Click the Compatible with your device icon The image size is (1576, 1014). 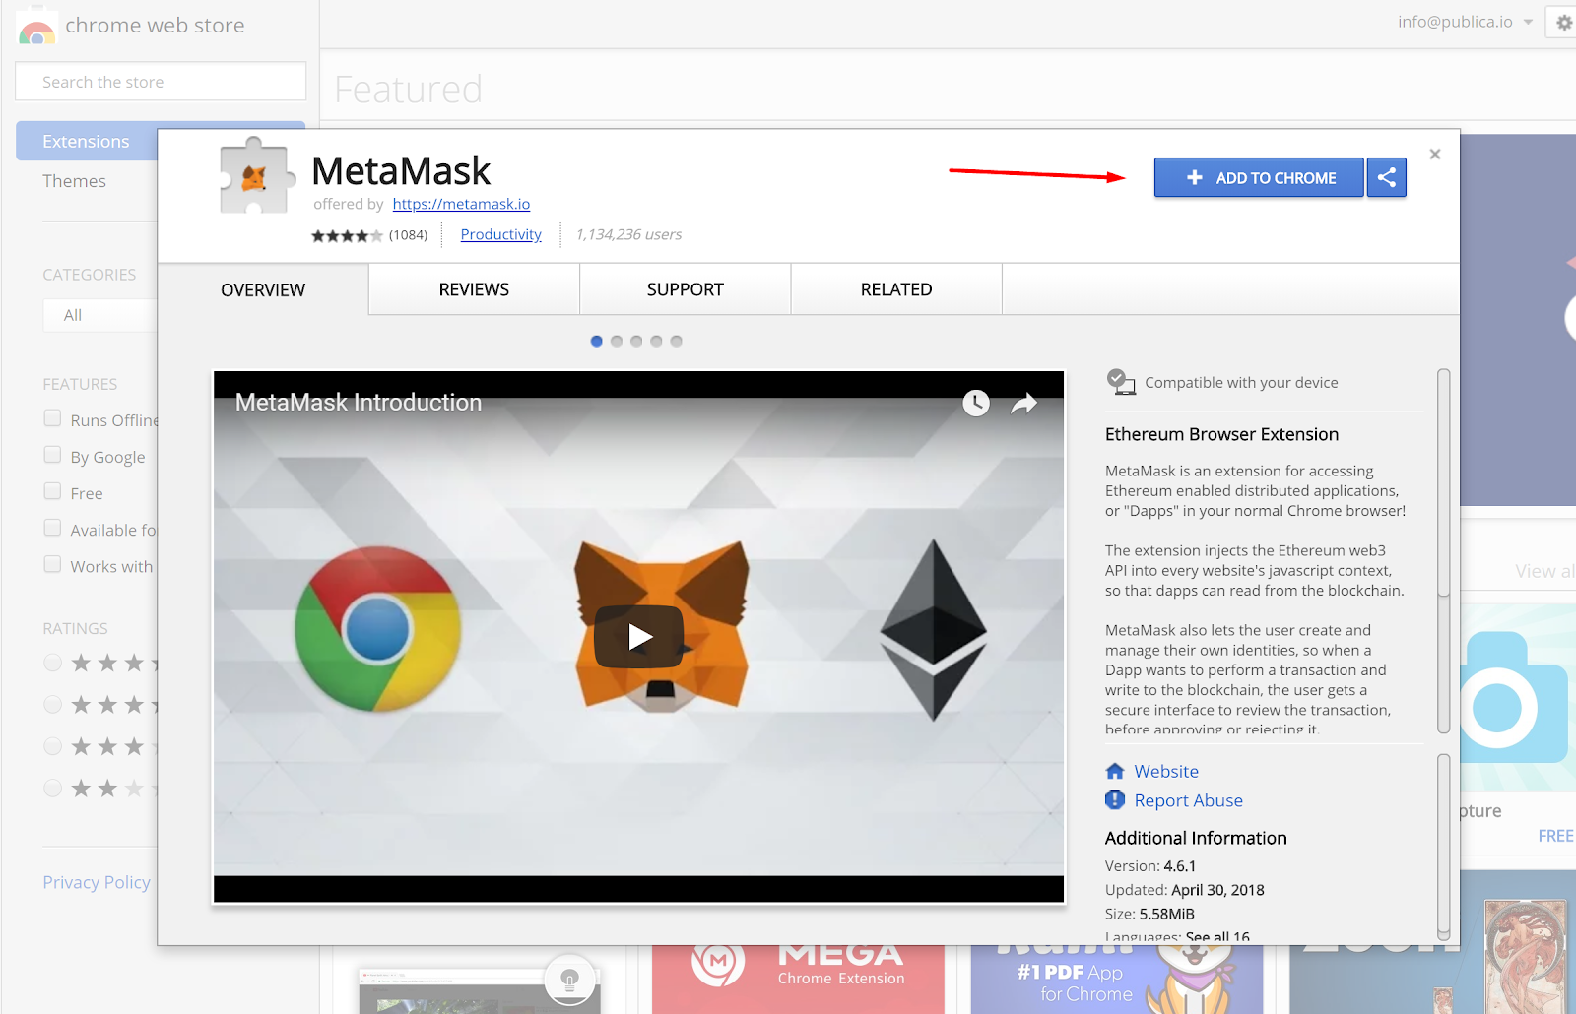tap(1120, 382)
